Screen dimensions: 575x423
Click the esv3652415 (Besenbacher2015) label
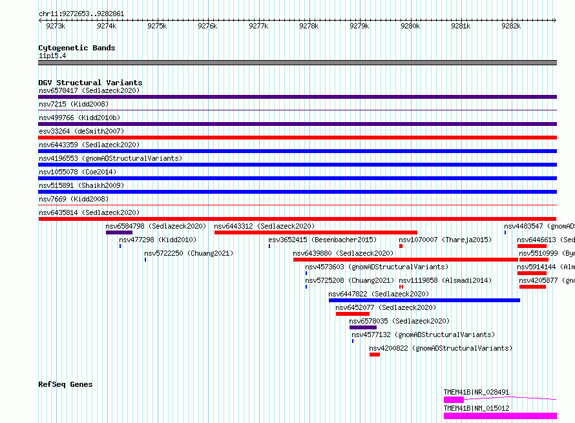click(322, 240)
